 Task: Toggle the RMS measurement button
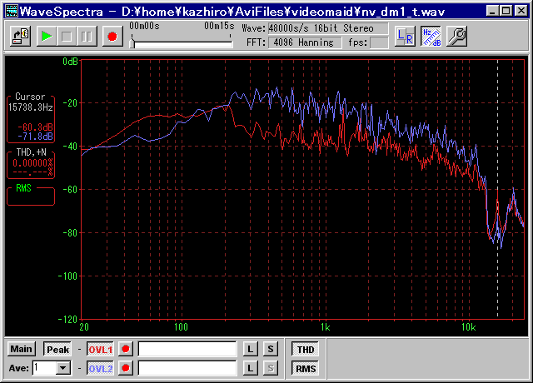pos(306,368)
